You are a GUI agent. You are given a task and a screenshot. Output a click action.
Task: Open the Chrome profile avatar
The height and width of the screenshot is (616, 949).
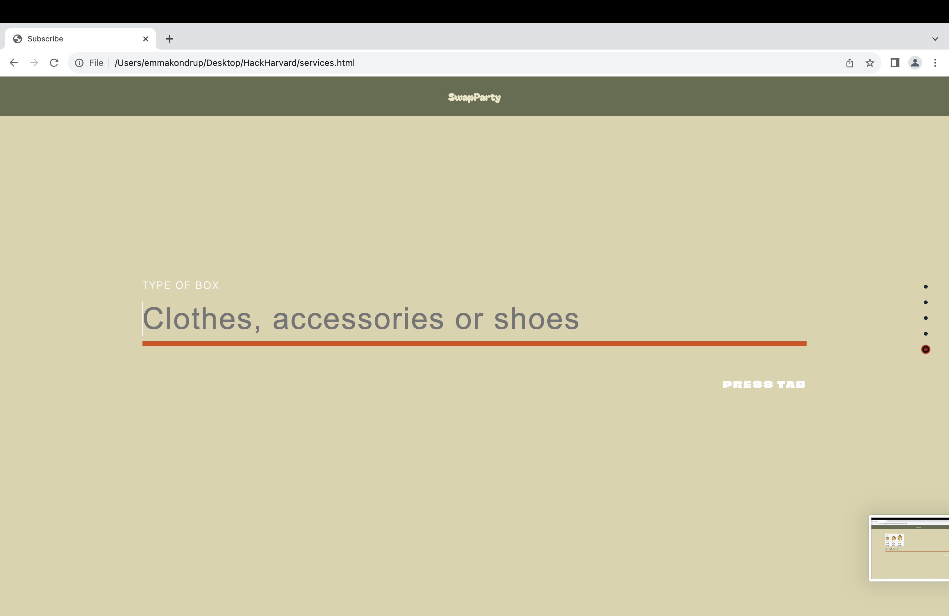pos(915,62)
